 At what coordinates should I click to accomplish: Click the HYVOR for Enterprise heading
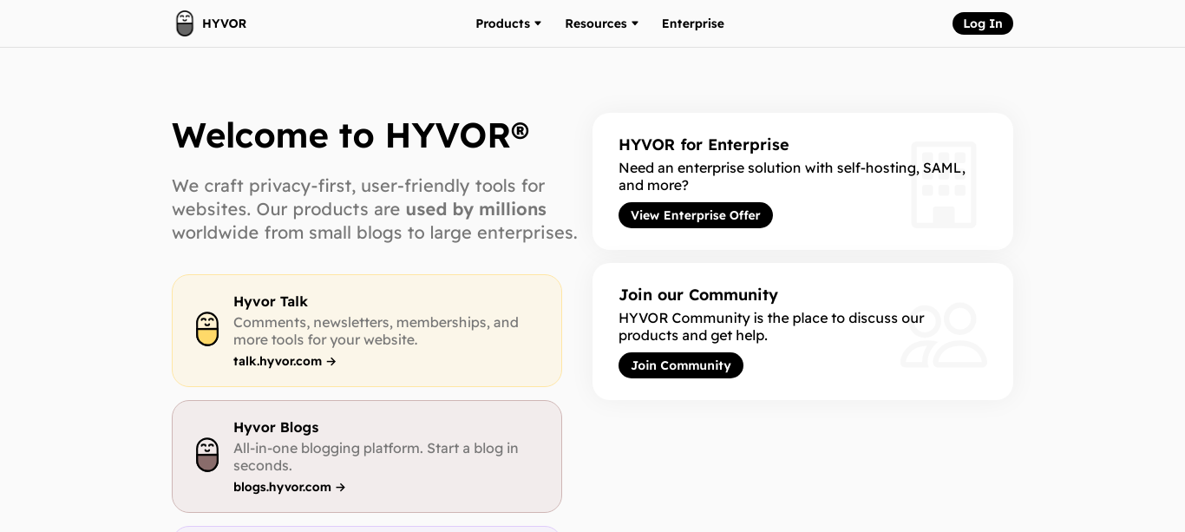[704, 145]
